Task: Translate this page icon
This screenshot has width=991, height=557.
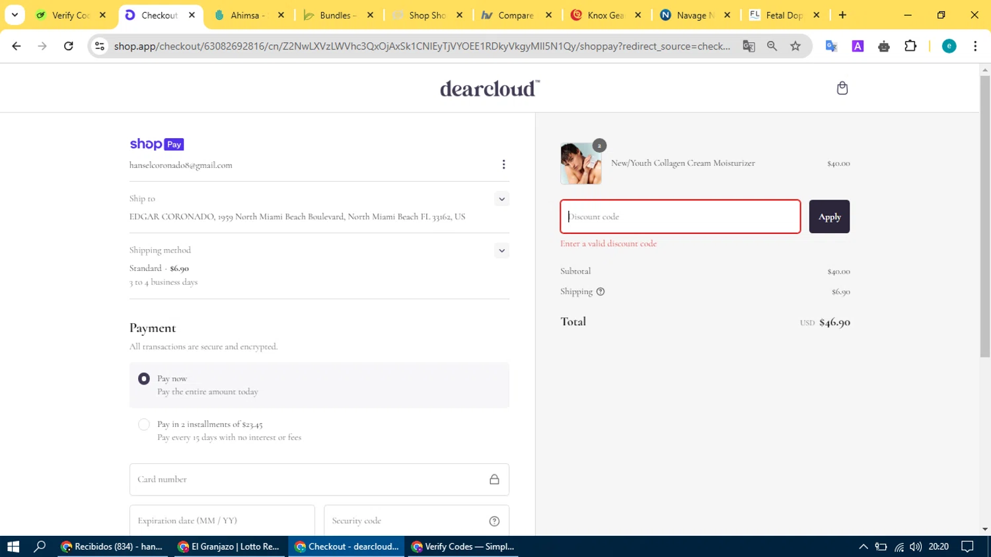Action: (749, 46)
